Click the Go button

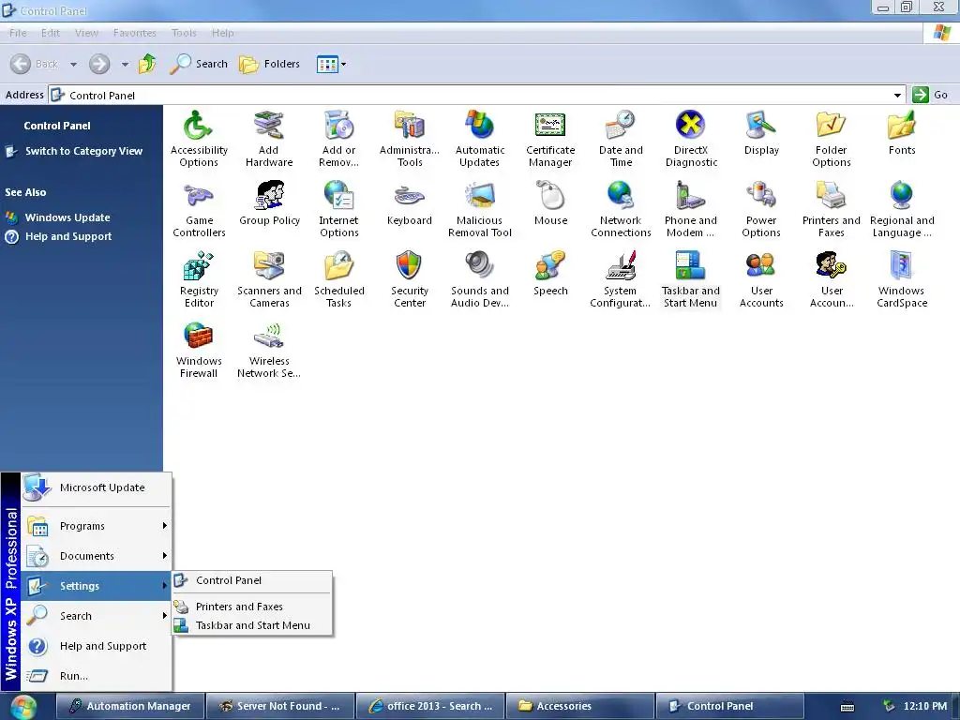coord(930,95)
